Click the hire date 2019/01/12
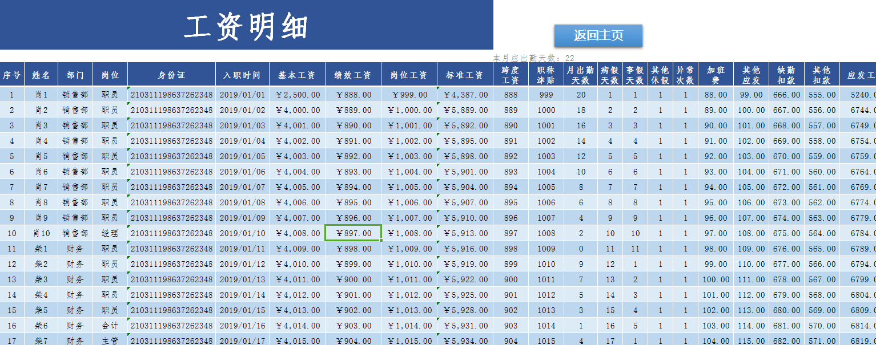The width and height of the screenshot is (876, 345). 243,264
